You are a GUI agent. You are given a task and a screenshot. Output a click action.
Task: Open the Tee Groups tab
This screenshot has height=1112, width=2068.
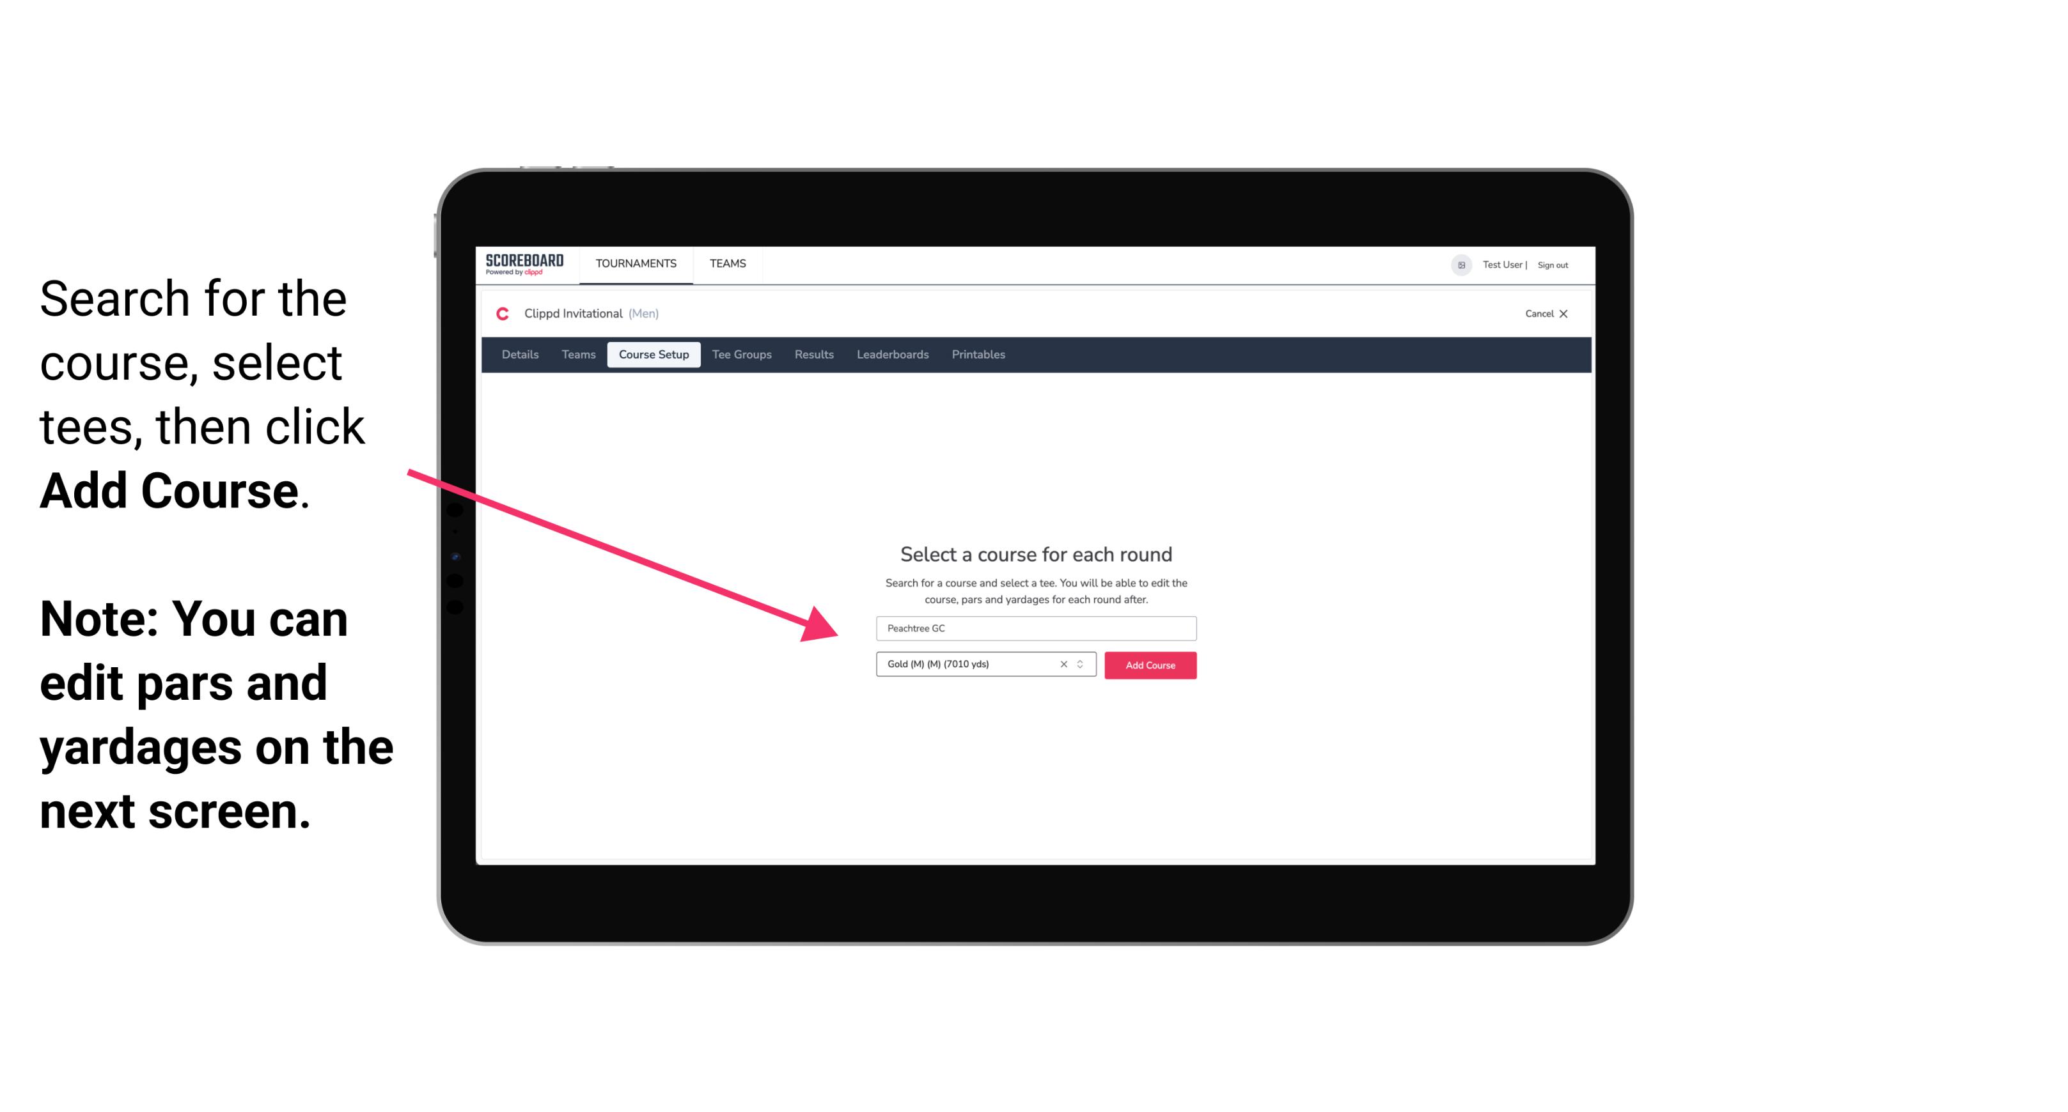pyautogui.click(x=740, y=355)
